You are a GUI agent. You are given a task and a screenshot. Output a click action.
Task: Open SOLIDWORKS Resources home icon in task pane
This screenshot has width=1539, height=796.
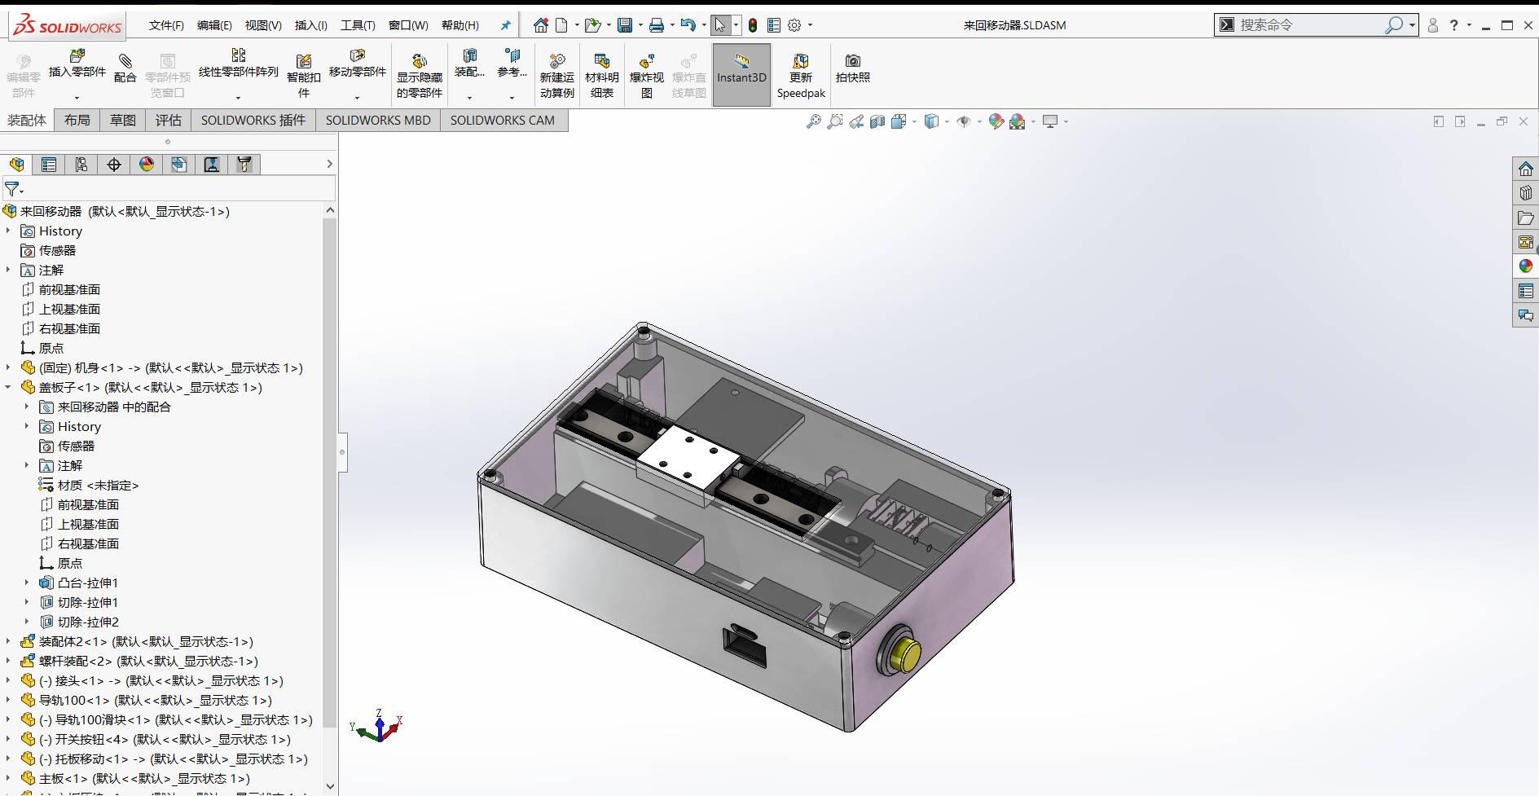tap(1526, 169)
